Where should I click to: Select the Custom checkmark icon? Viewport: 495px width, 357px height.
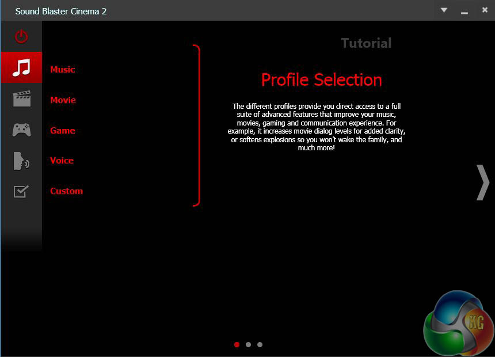click(21, 191)
